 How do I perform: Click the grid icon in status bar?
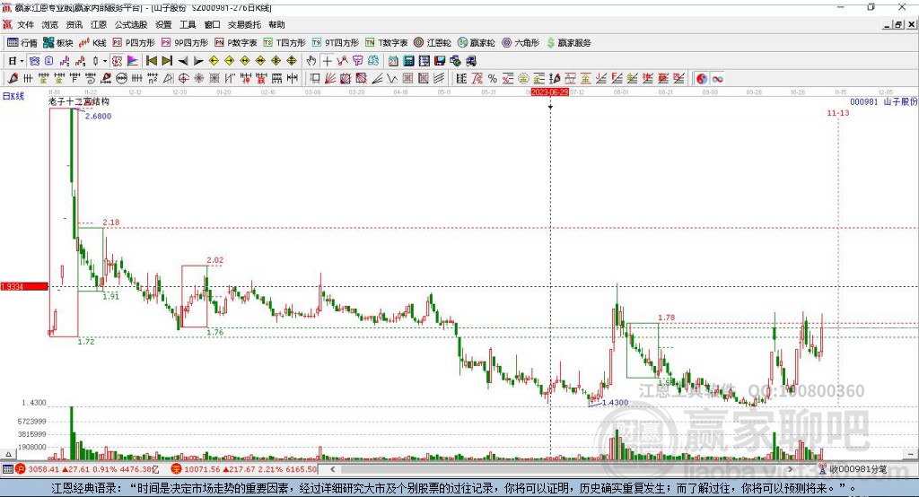(x=7, y=469)
